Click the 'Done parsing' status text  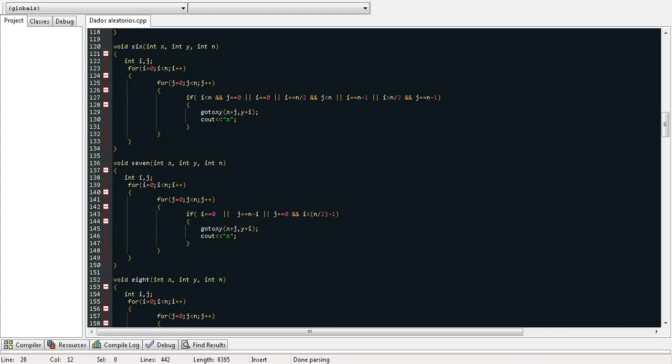pos(311,360)
